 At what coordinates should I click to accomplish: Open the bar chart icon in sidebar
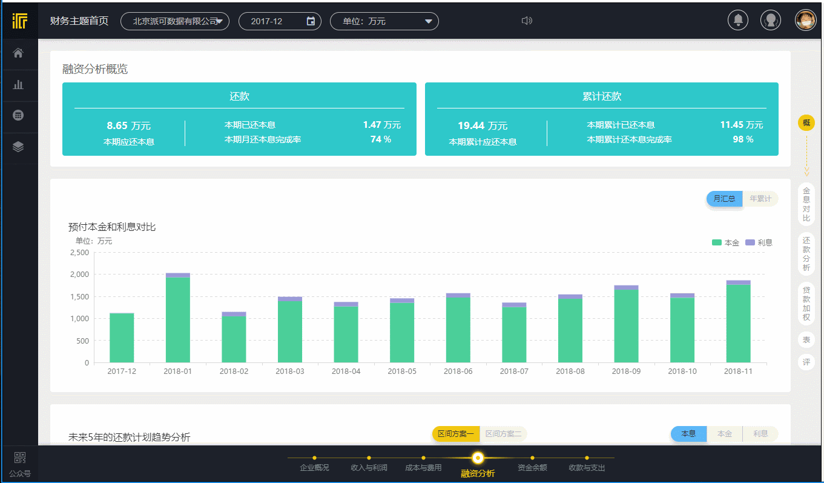point(18,85)
